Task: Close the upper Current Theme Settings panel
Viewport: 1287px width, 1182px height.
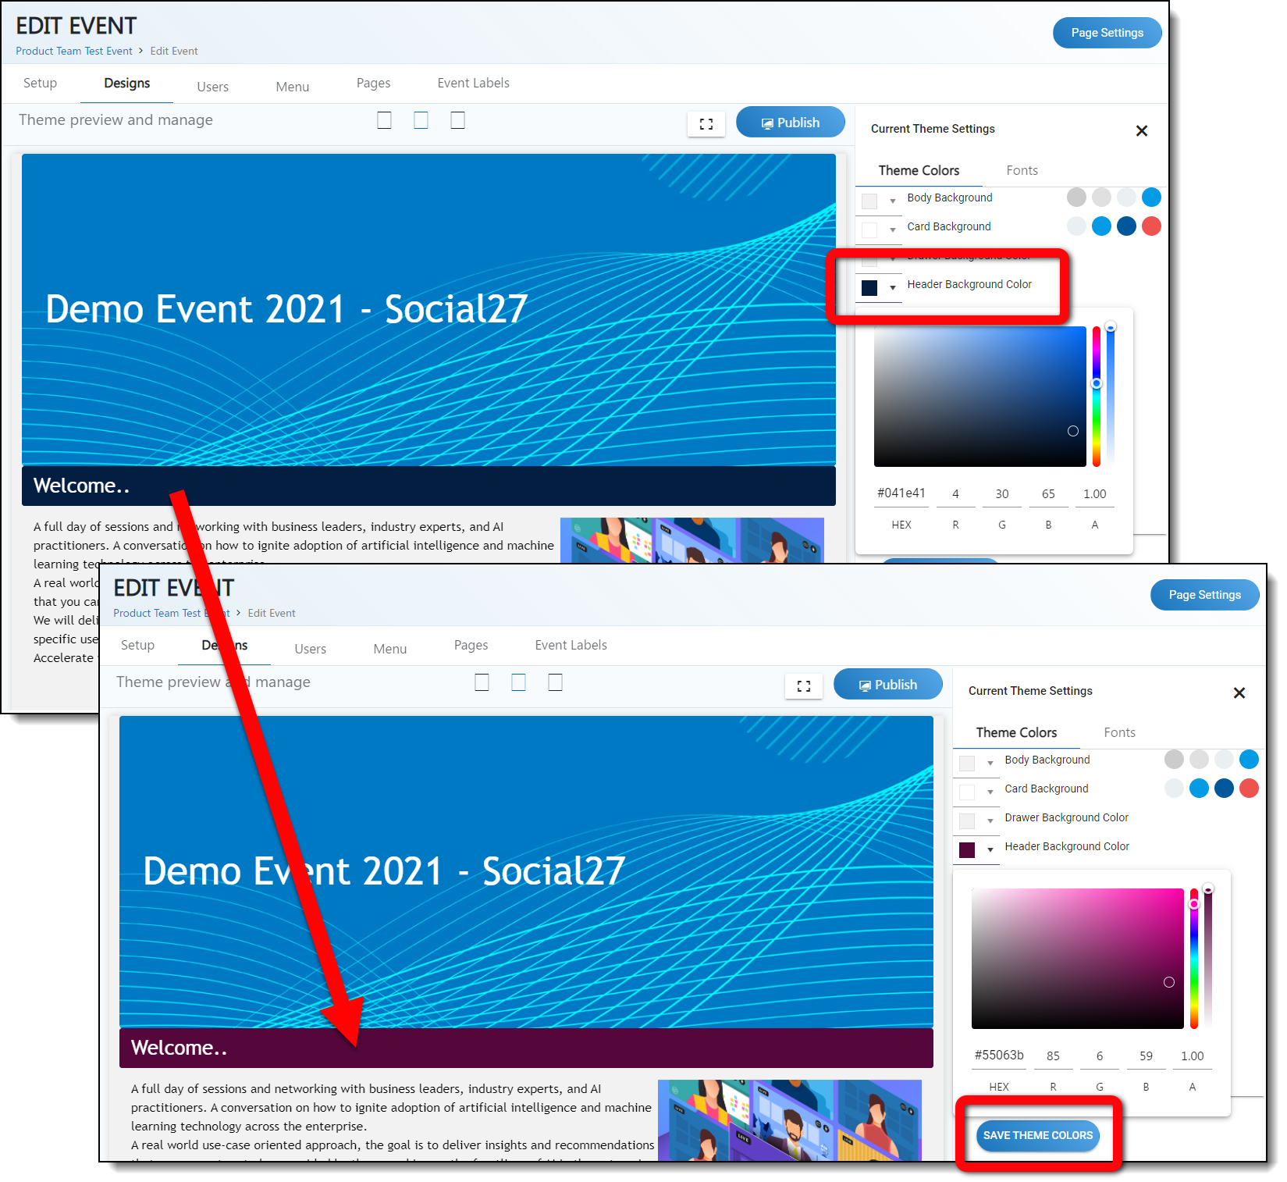Action: (1141, 131)
